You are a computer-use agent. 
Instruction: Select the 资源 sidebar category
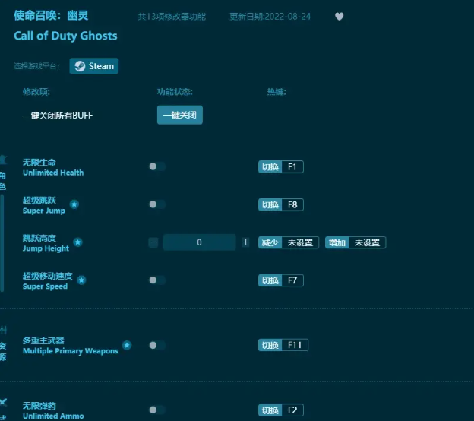click(x=3, y=344)
